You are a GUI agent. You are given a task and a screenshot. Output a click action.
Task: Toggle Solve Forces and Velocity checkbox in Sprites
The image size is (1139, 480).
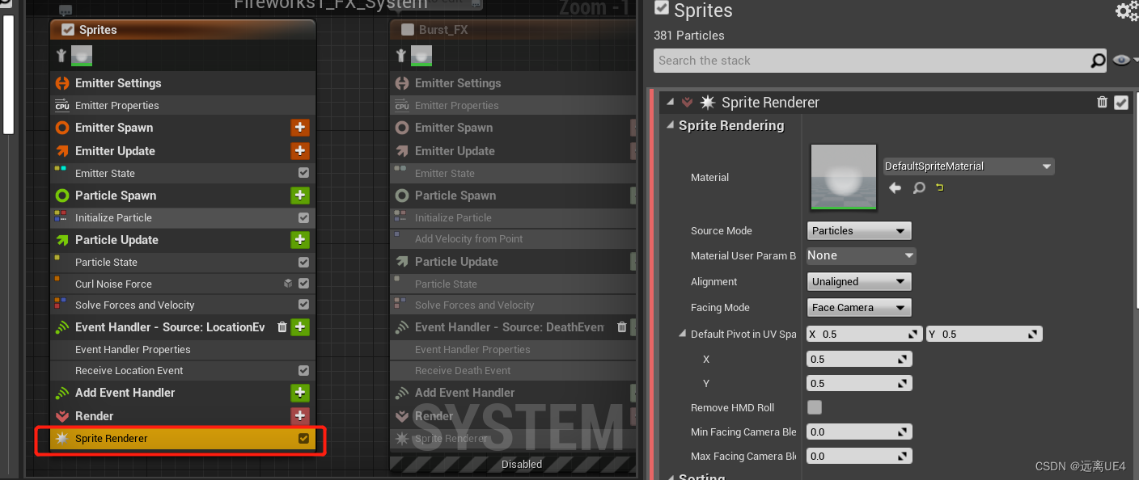[x=303, y=305]
